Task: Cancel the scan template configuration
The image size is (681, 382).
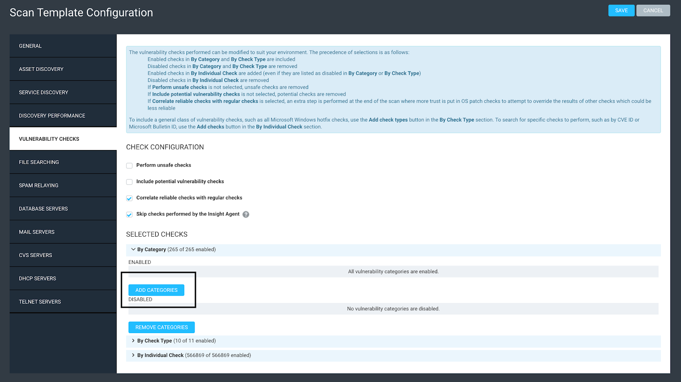Action: (x=653, y=11)
